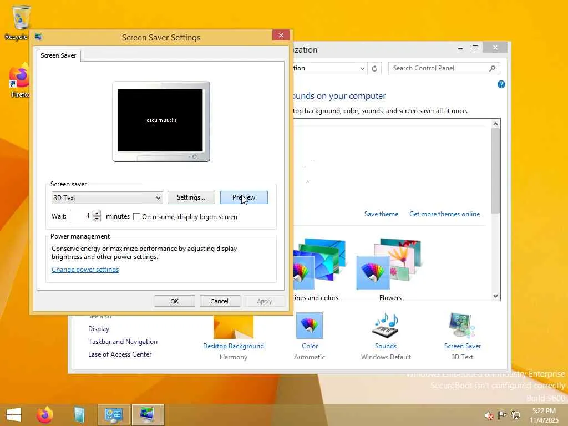Screen dimensions: 568x426
Task: Click the Screen Saver Settings title bar icon
Action: coord(38,37)
